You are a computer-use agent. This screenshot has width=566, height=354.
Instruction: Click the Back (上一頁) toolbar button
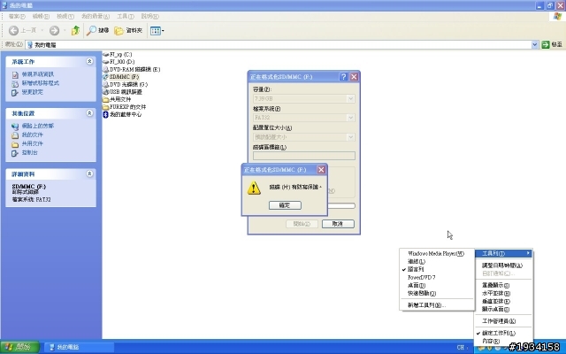[22, 31]
